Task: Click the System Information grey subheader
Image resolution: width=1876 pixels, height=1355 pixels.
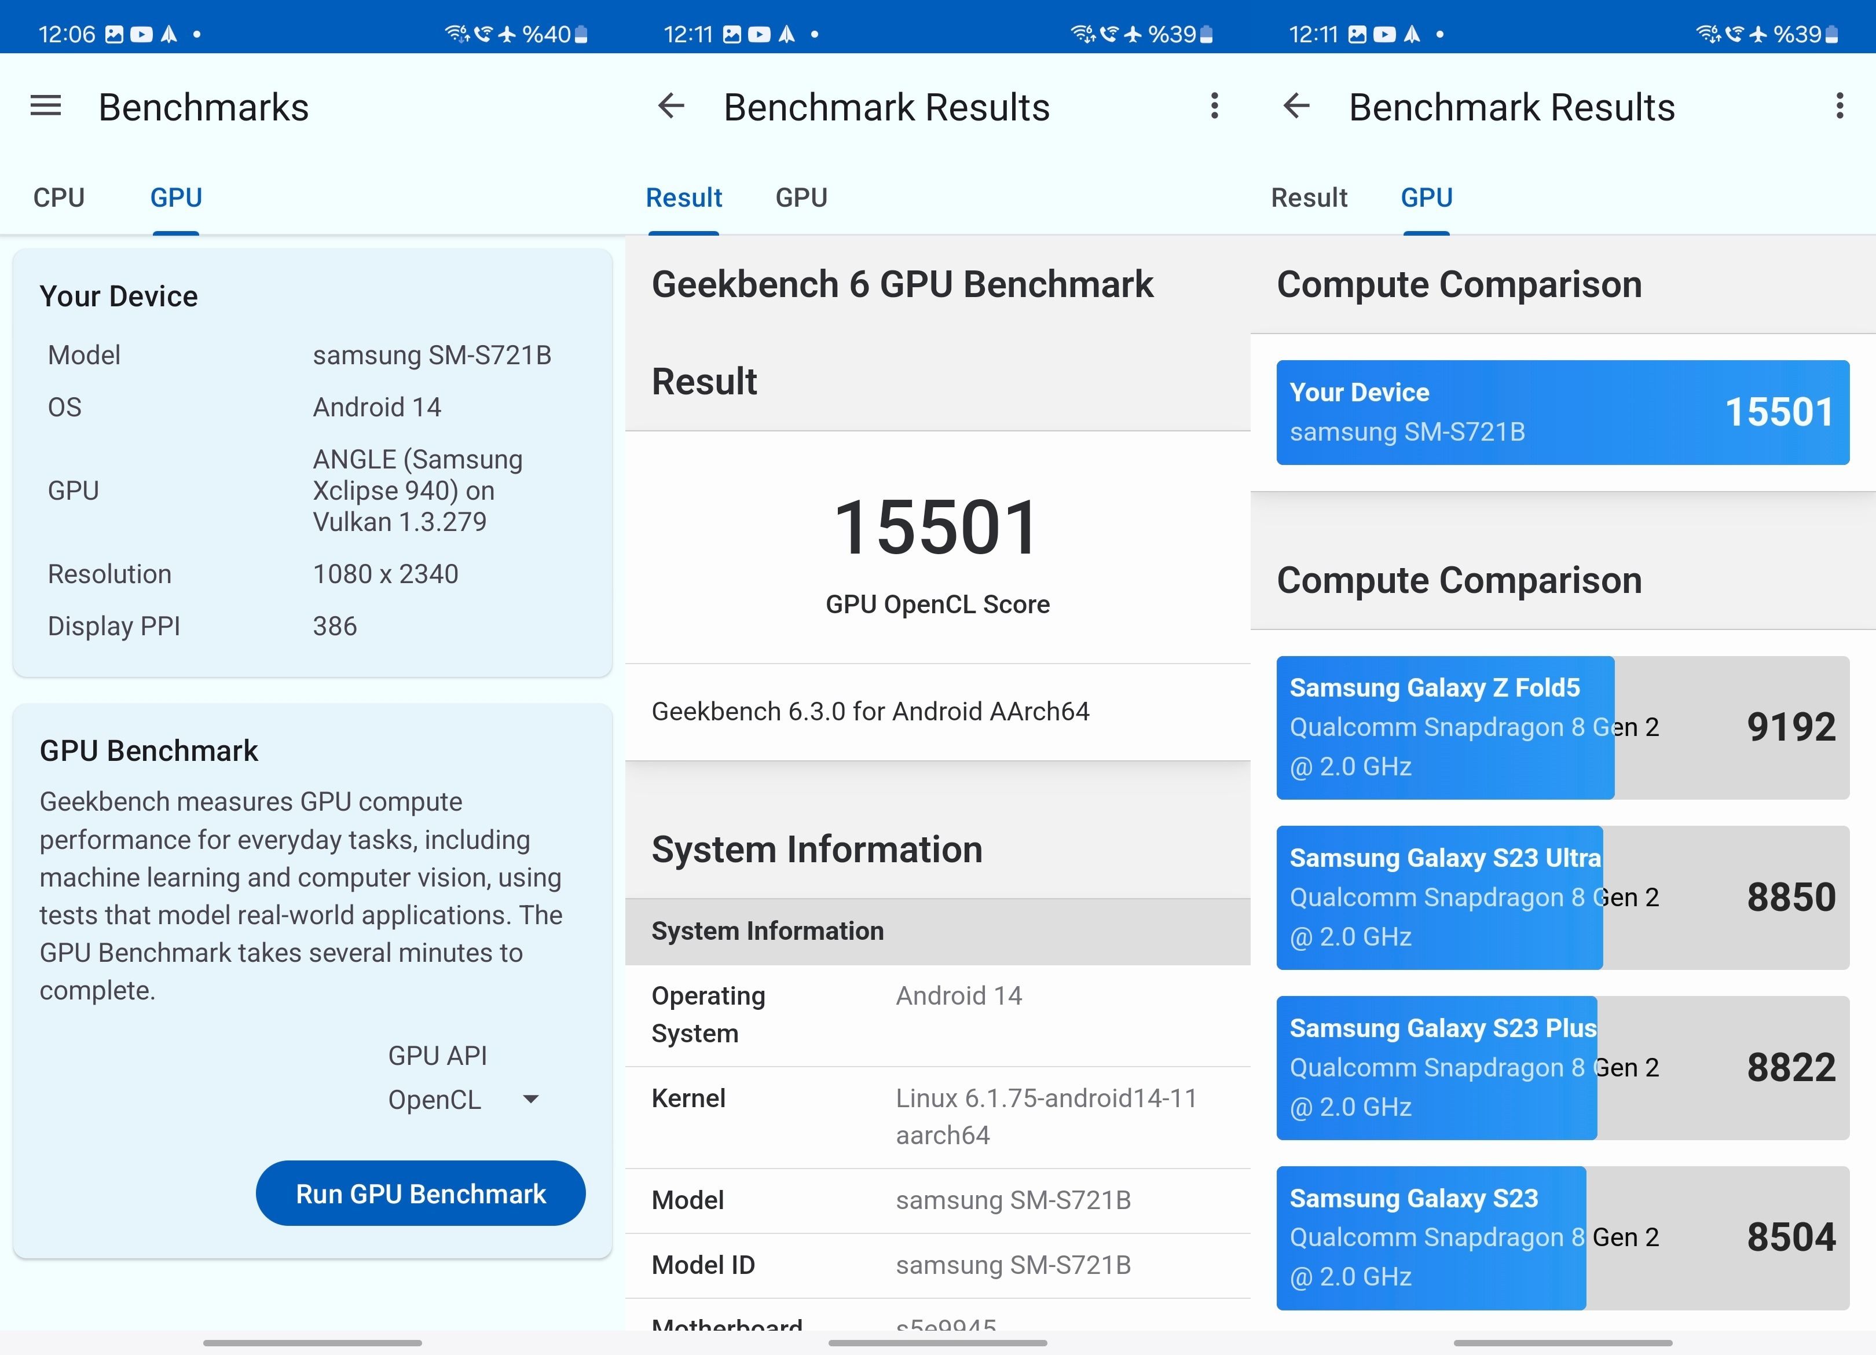Action: point(937,932)
